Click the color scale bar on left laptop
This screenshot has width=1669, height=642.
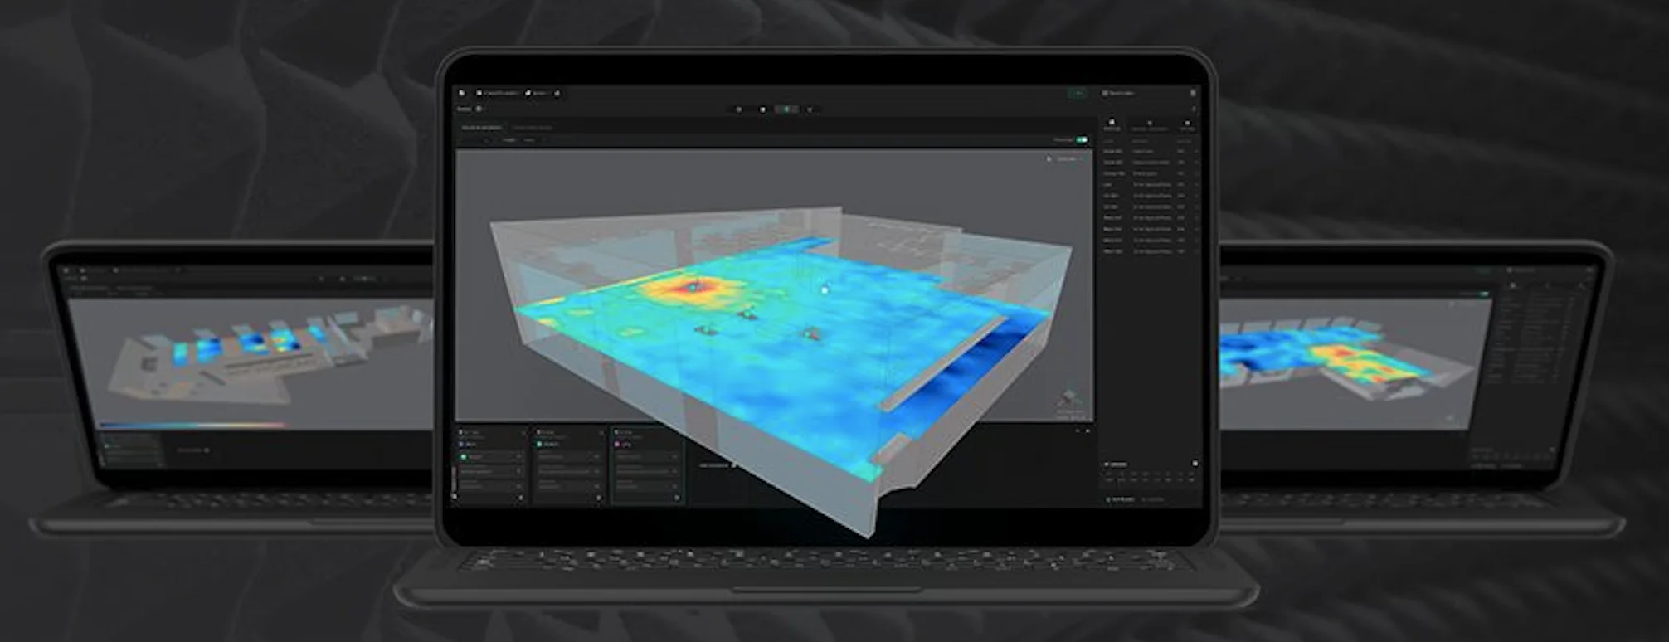click(192, 426)
